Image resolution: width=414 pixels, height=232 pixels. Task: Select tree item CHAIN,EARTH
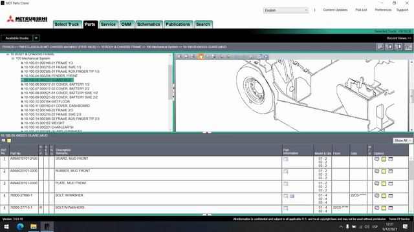[x=49, y=128]
